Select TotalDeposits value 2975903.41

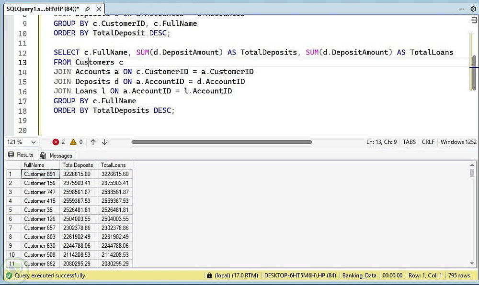[79, 183]
